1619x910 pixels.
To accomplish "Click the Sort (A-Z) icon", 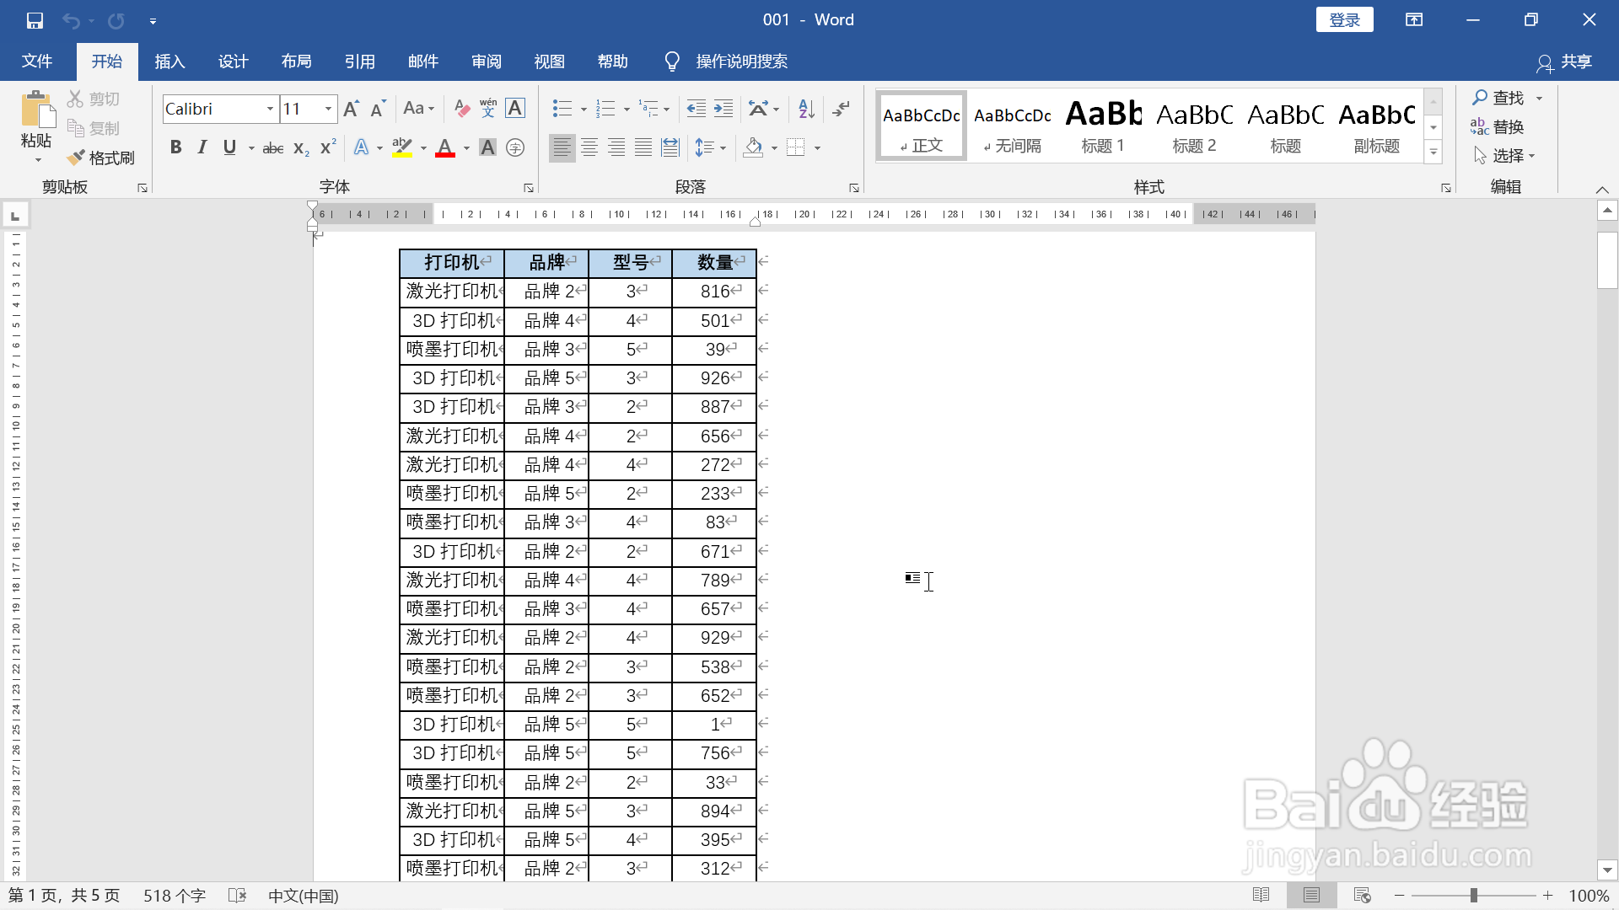I will click(806, 108).
